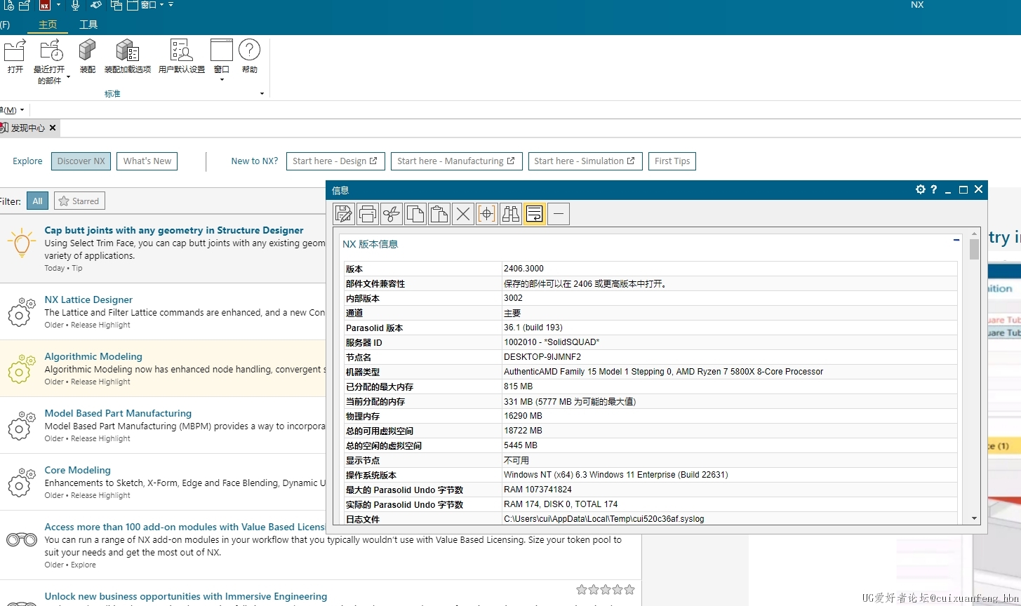Click the scissors Cut icon in 信息 window
The width and height of the screenshot is (1021, 606).
(x=392, y=214)
